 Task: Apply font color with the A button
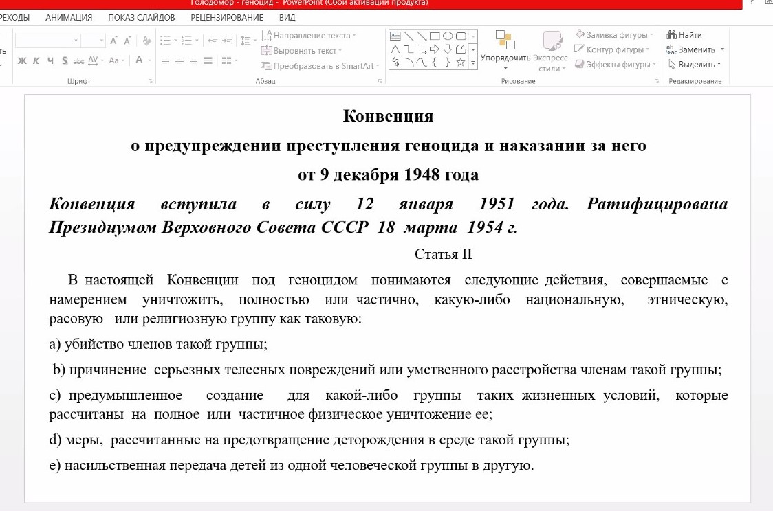tap(140, 60)
